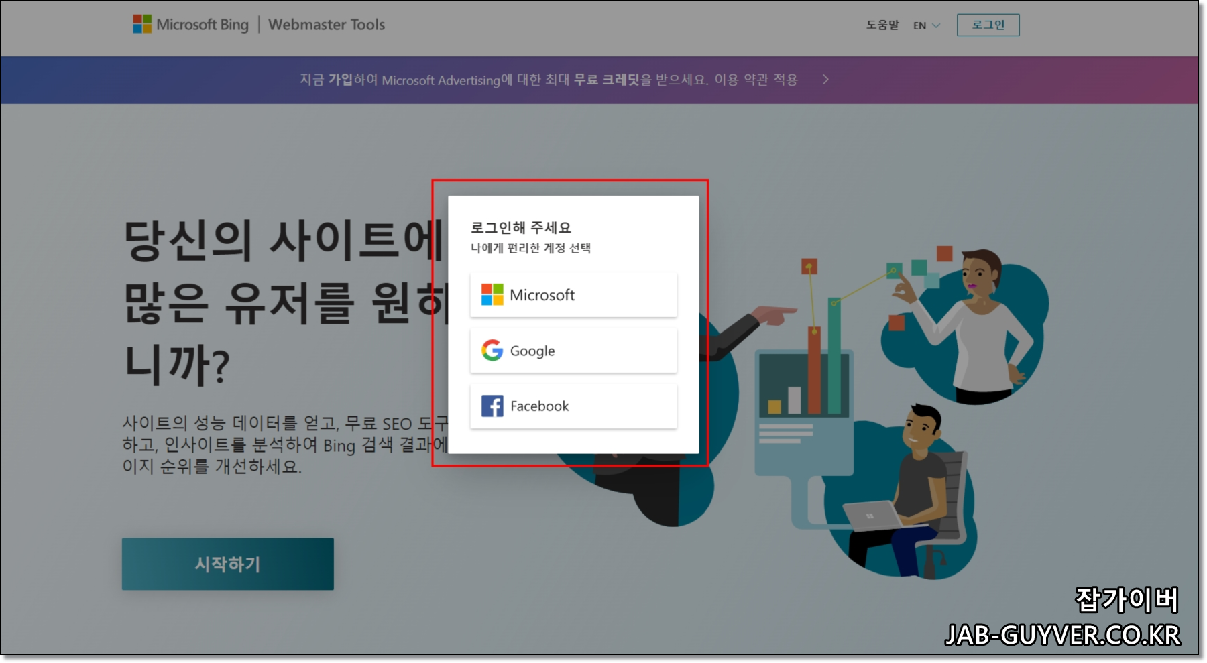Click the Google G icon
The image size is (1207, 663).
click(492, 350)
